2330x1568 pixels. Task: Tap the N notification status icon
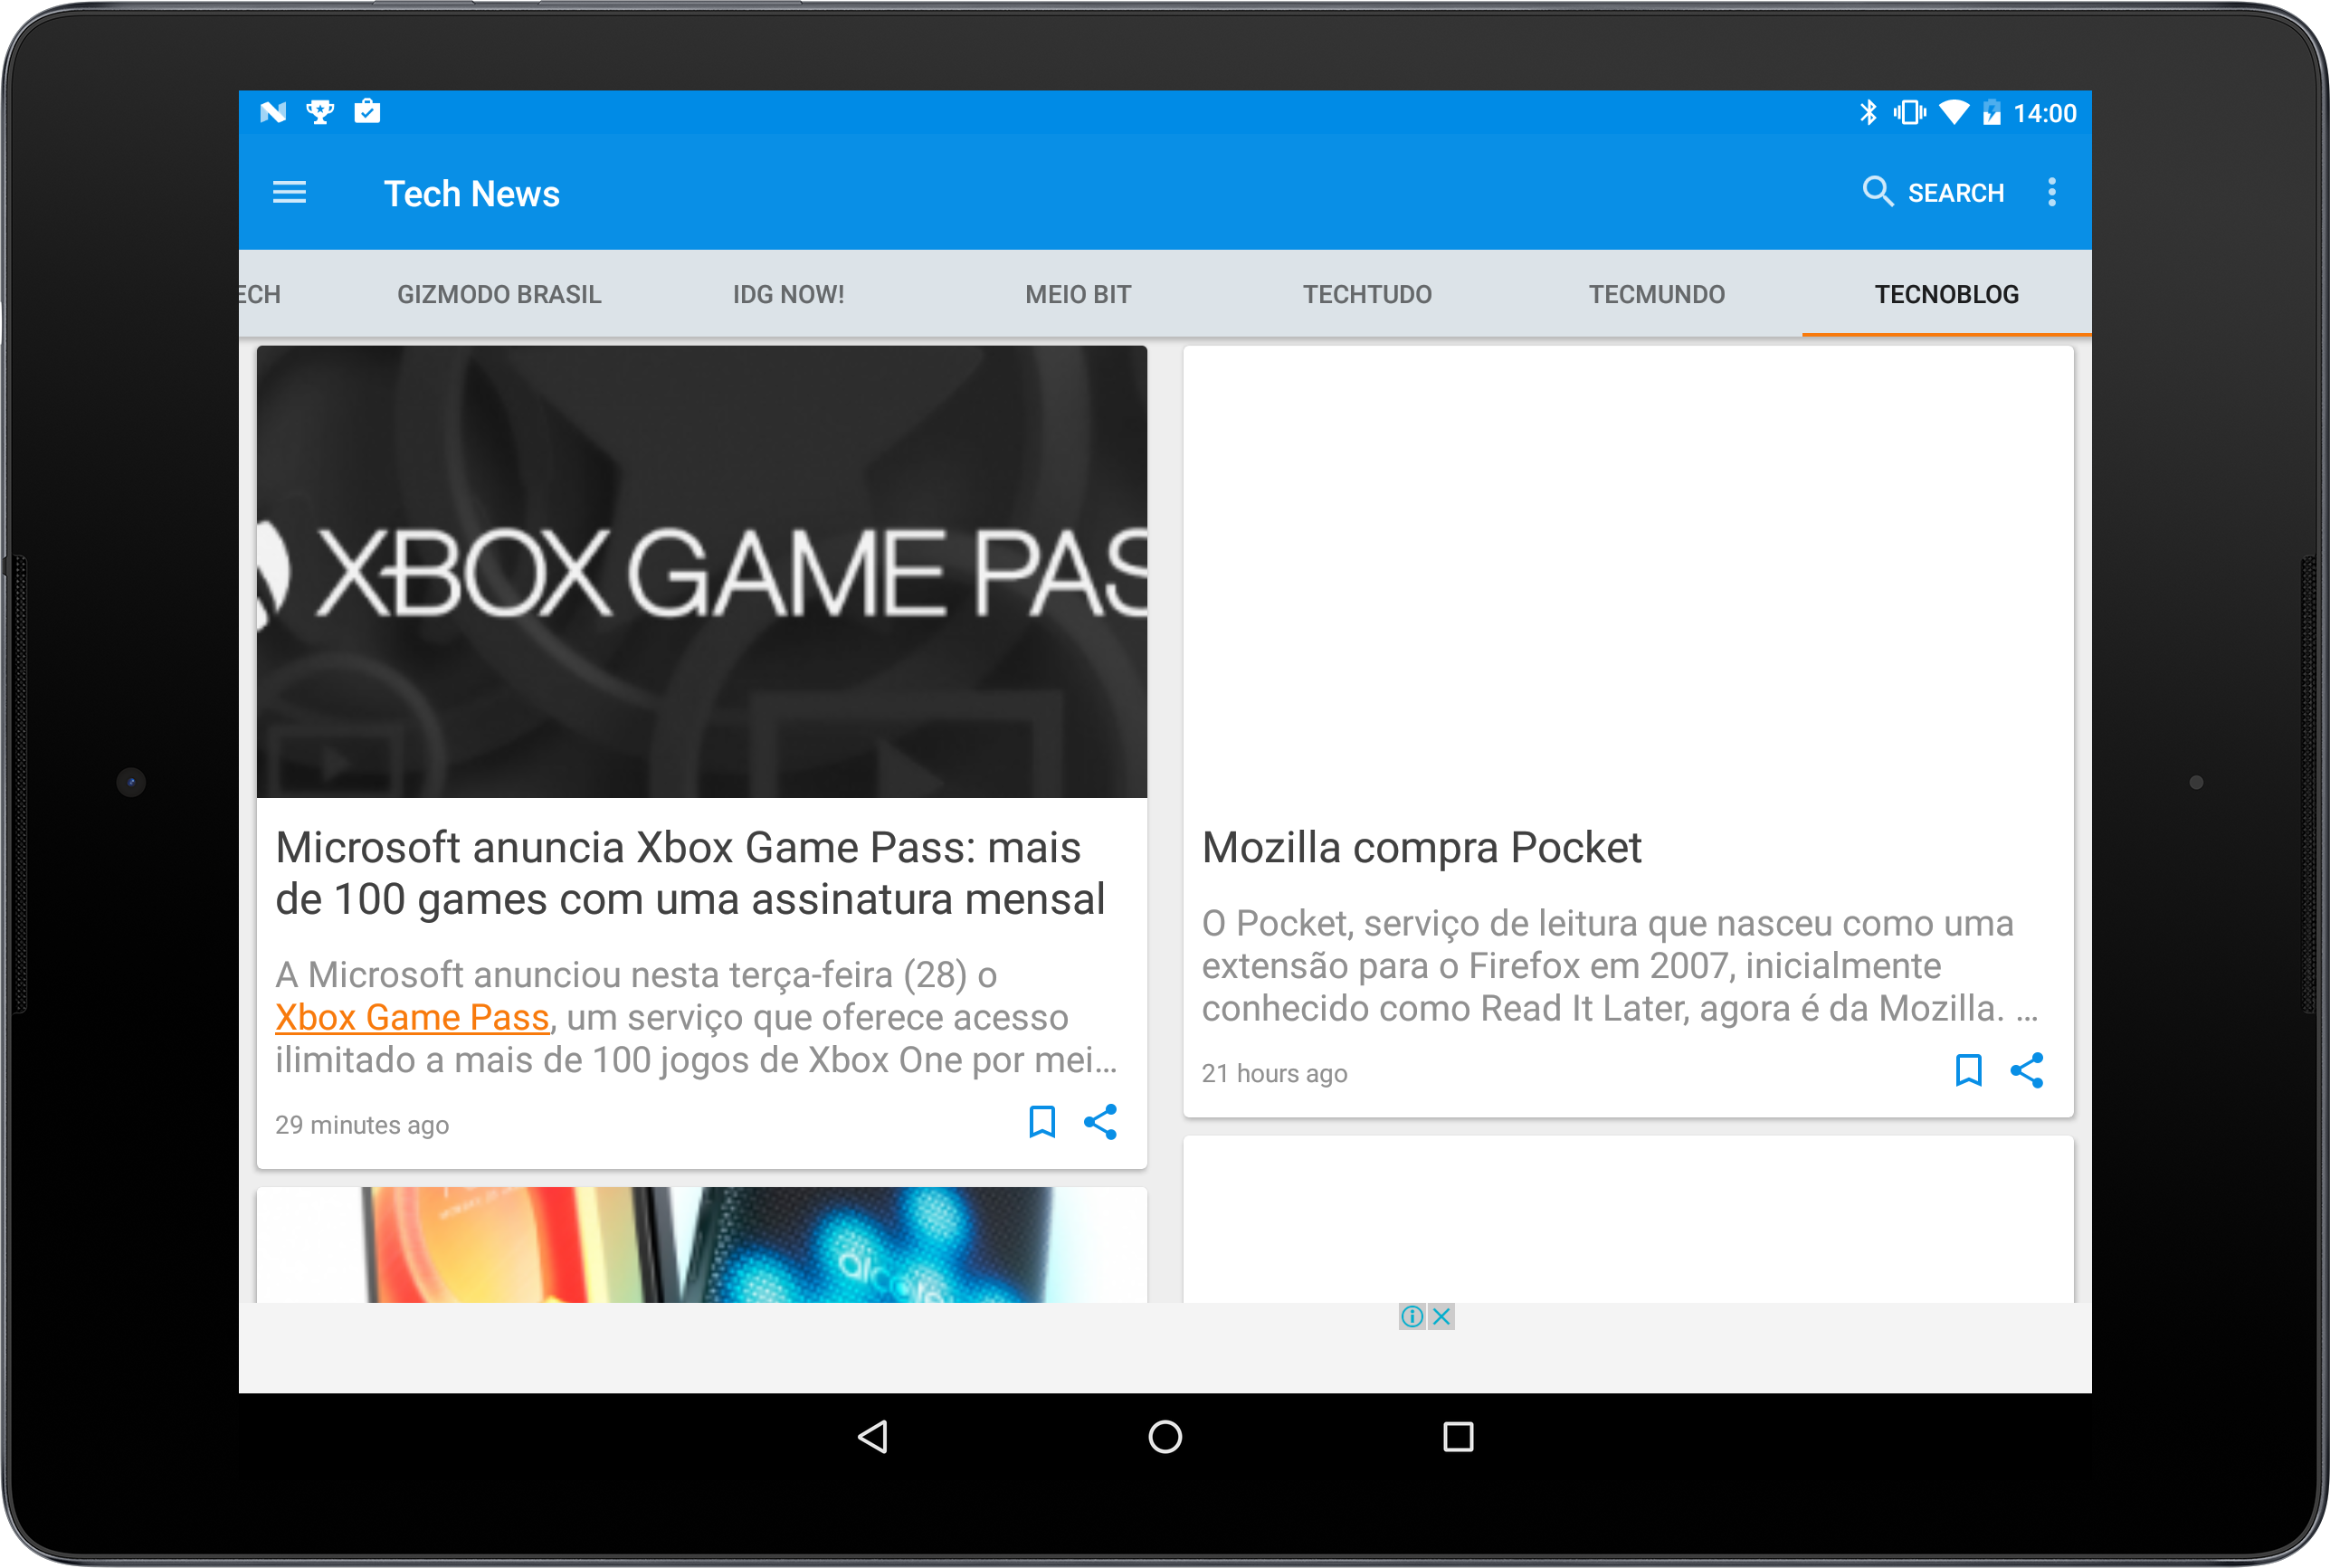[273, 112]
